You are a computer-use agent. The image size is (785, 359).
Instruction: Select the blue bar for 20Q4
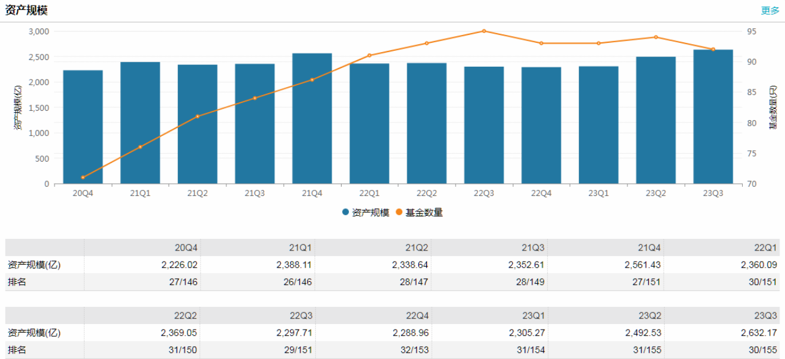click(x=83, y=129)
